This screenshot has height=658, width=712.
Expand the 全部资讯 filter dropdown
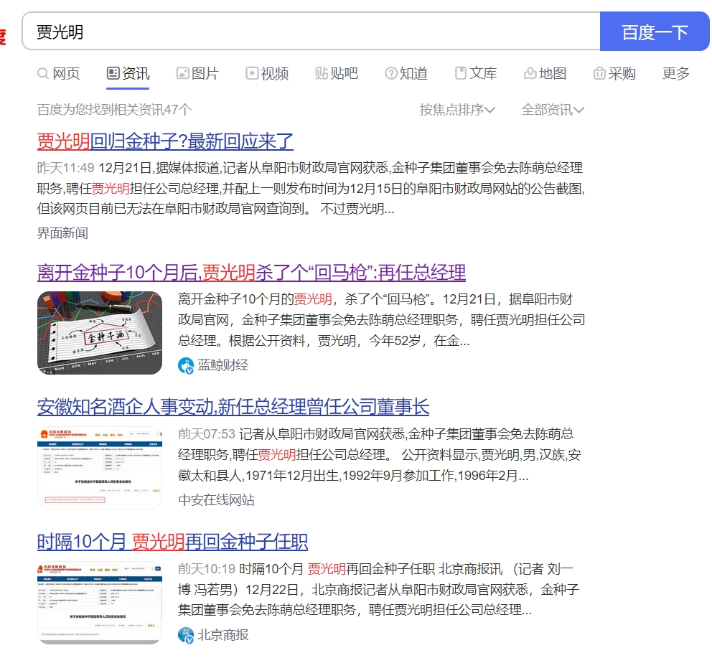[552, 110]
